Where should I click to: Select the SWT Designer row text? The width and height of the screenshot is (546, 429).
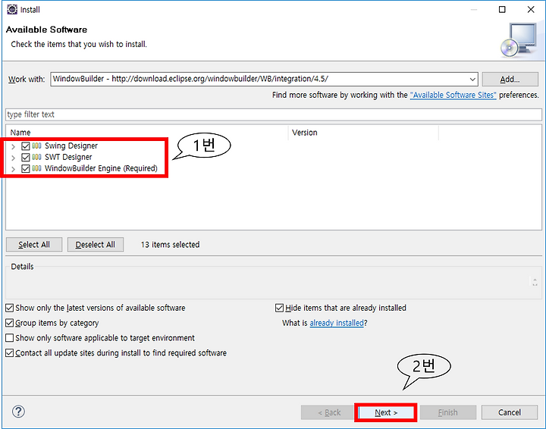[x=68, y=157]
